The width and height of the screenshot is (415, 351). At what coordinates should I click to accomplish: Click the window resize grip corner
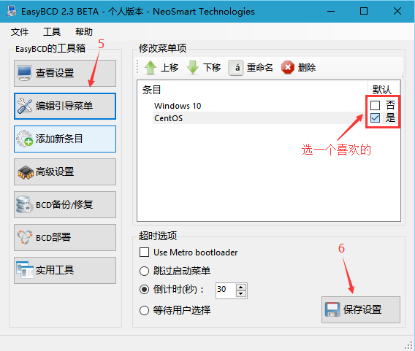pos(409,345)
